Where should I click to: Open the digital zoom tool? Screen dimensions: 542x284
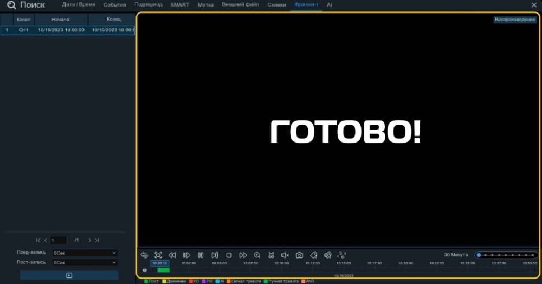[257, 255]
